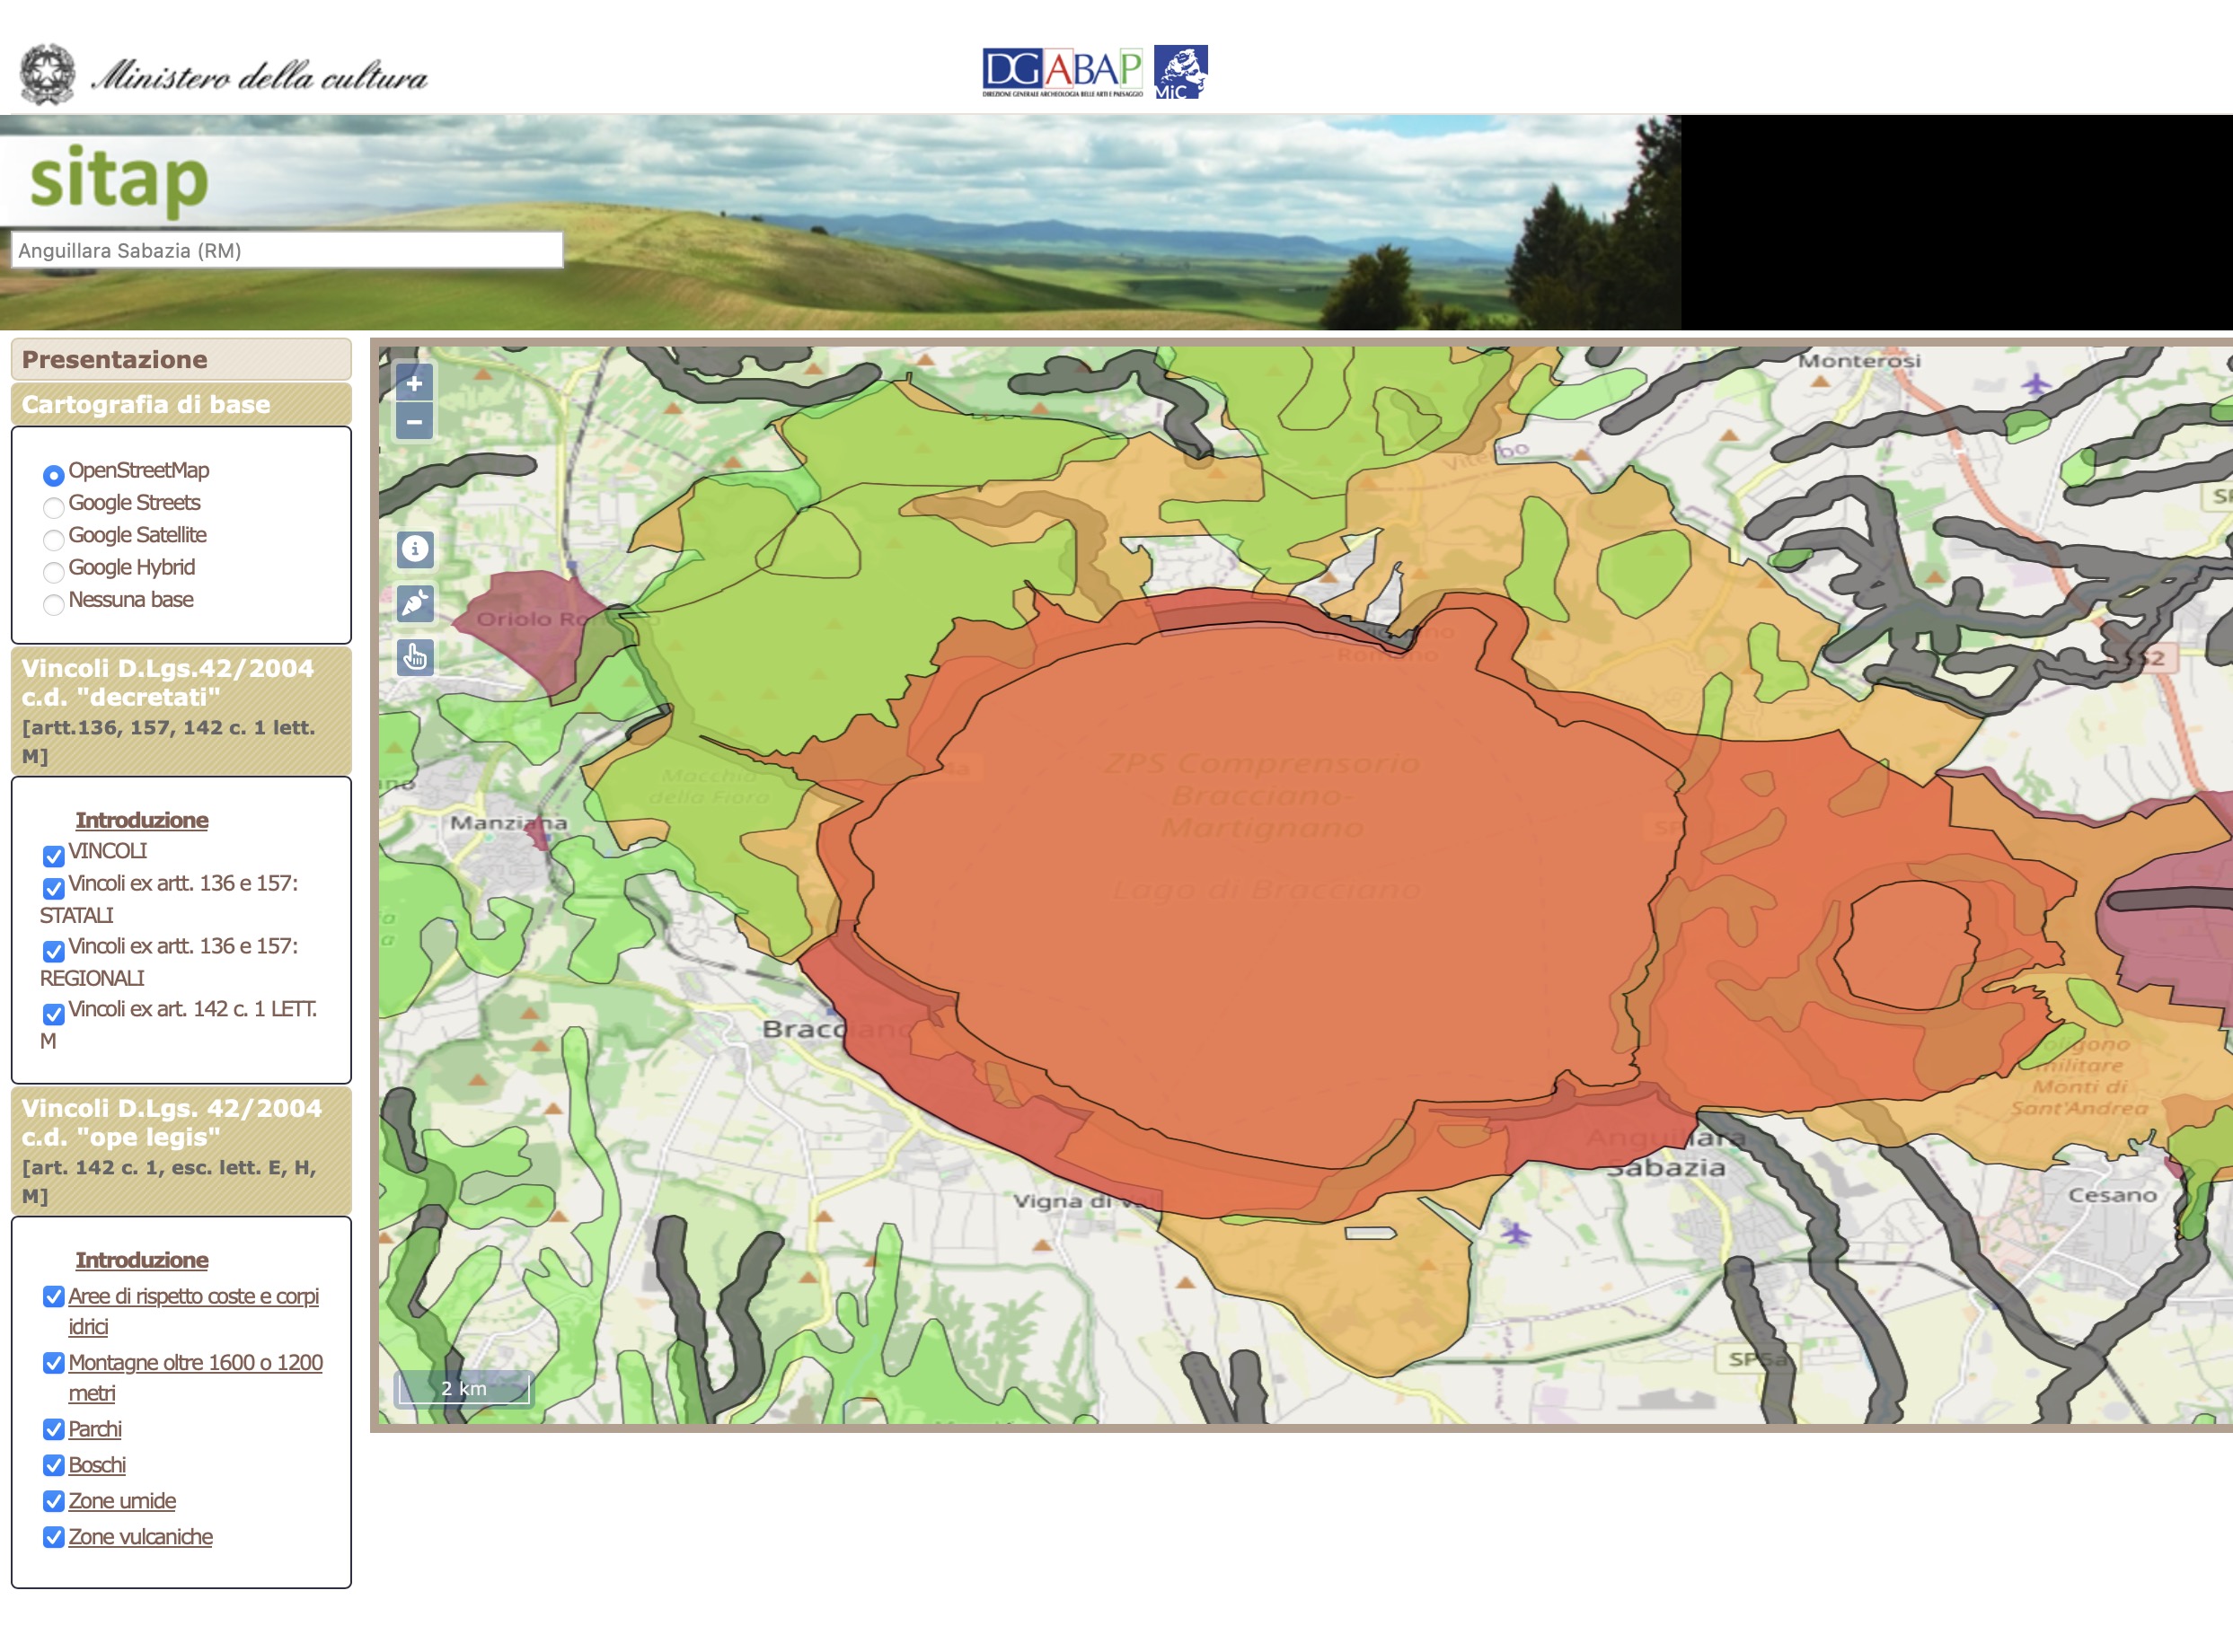The width and height of the screenshot is (2233, 1652).
Task: Click the map zoom out button
Action: tap(414, 422)
